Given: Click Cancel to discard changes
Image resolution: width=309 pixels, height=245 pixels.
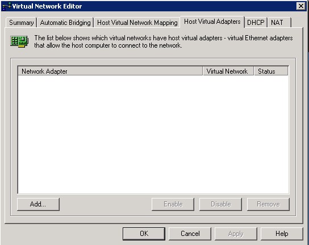Looking at the screenshot, I should coord(190,234).
